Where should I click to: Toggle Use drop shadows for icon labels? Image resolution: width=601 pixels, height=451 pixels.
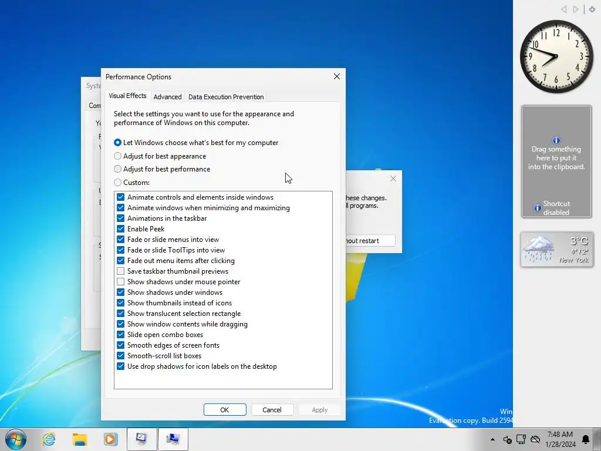pyautogui.click(x=121, y=366)
